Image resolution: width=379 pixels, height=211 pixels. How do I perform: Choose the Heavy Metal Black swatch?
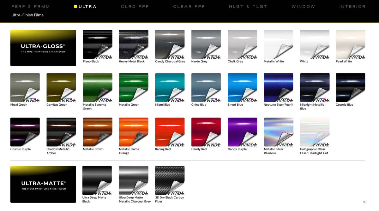(x=134, y=44)
